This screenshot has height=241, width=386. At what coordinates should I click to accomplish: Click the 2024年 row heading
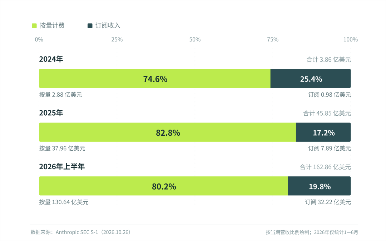pyautogui.click(x=51, y=59)
